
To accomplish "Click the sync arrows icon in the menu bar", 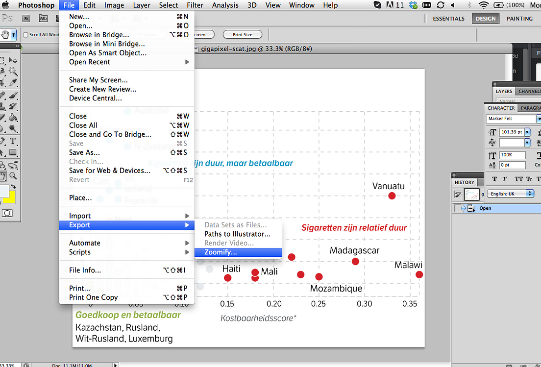I will [440, 5].
